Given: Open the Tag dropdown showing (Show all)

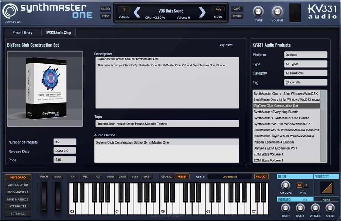Looking at the screenshot, I should pos(305,82).
